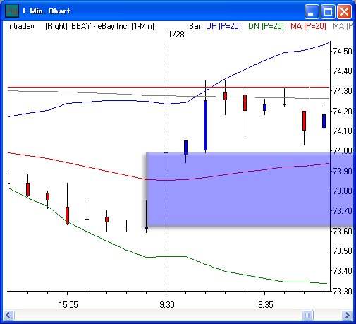Select the DN (P=20) legend label
This screenshot has width=356, height=324.
(266, 26)
